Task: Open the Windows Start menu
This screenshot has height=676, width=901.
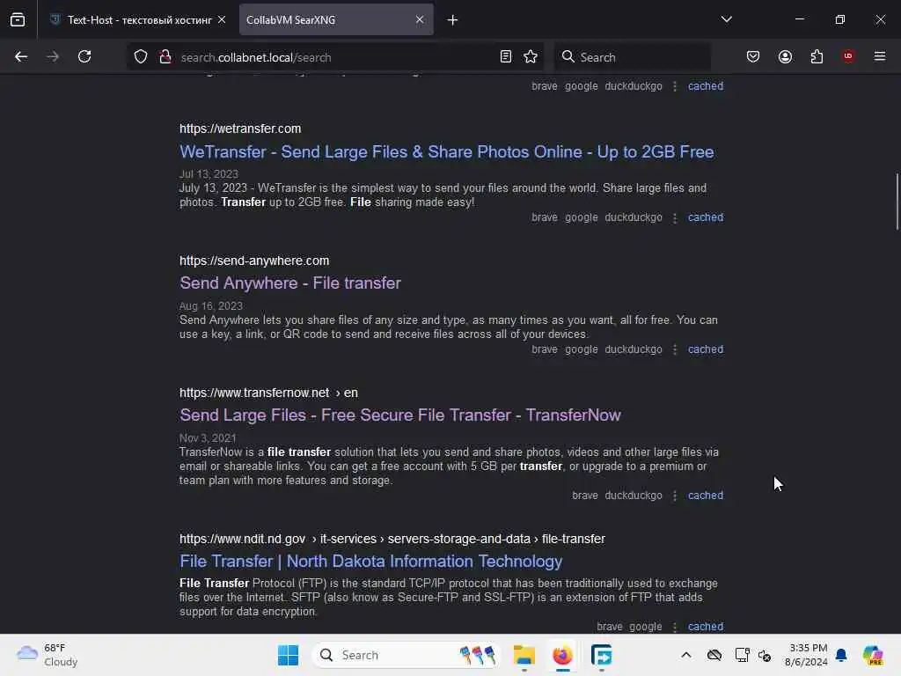Action: click(x=288, y=655)
